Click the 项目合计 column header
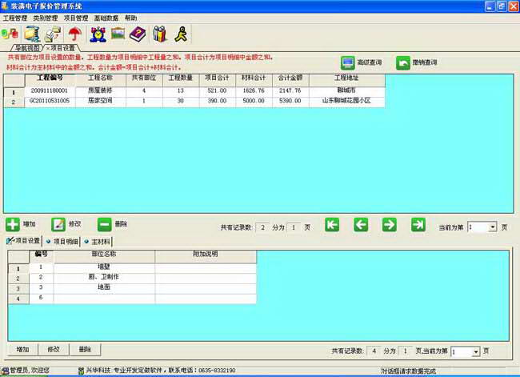Viewport: 520px width, 377px height. pyautogui.click(x=218, y=78)
